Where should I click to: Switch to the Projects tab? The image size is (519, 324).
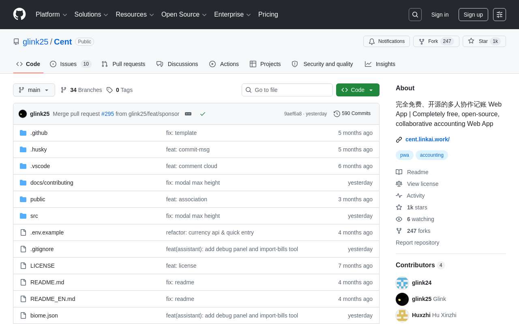(265, 64)
